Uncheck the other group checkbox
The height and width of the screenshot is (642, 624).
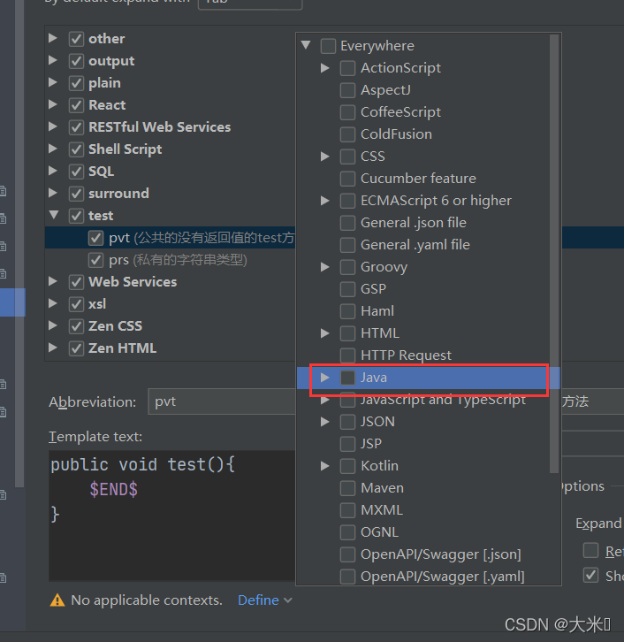click(x=76, y=39)
